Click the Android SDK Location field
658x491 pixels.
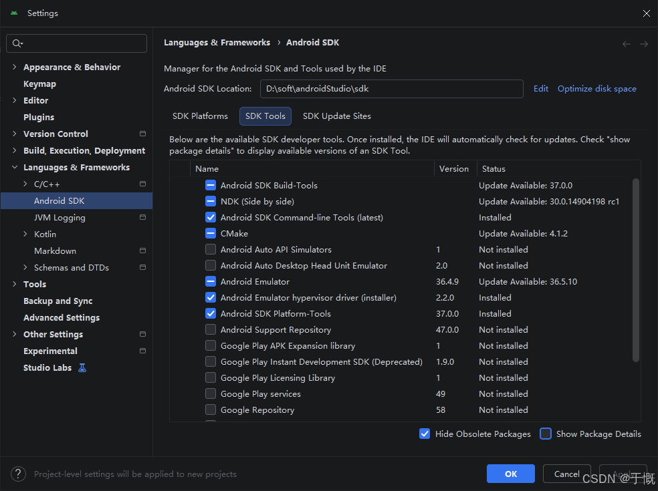tap(392, 89)
